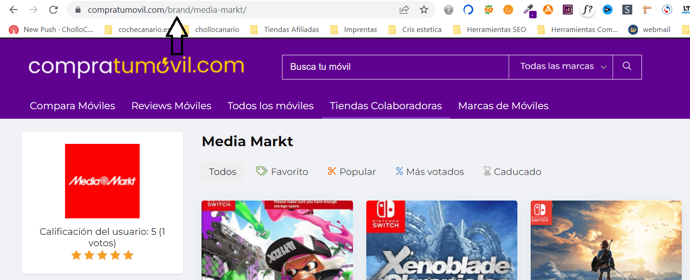Viewport: 690px width, 280px height.
Task: Click the padlock site info icon
Action: tap(78, 10)
